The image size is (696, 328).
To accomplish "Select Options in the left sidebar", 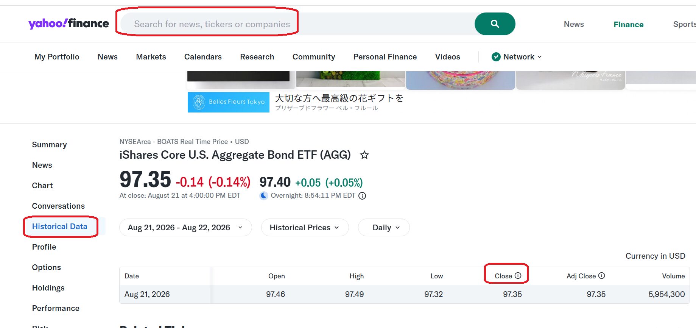I will (47, 267).
